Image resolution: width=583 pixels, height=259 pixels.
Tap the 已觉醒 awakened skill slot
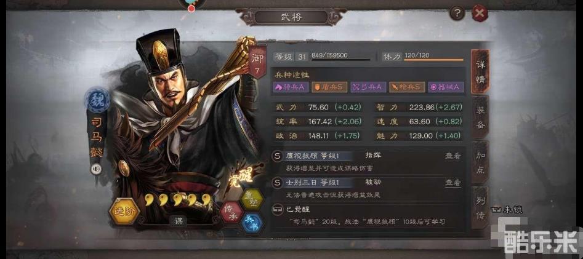[368, 215]
